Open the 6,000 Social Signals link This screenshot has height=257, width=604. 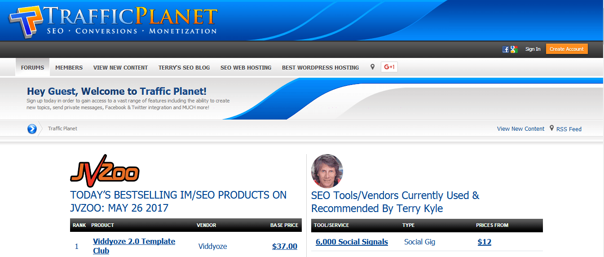point(352,242)
